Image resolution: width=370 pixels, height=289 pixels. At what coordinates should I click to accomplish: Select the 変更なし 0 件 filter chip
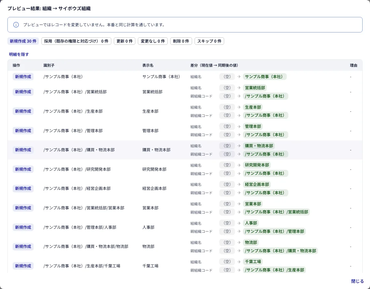(x=153, y=41)
